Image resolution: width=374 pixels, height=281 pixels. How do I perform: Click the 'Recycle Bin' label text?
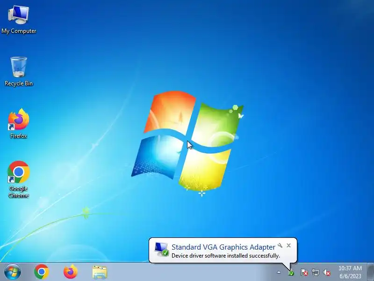coord(19,83)
